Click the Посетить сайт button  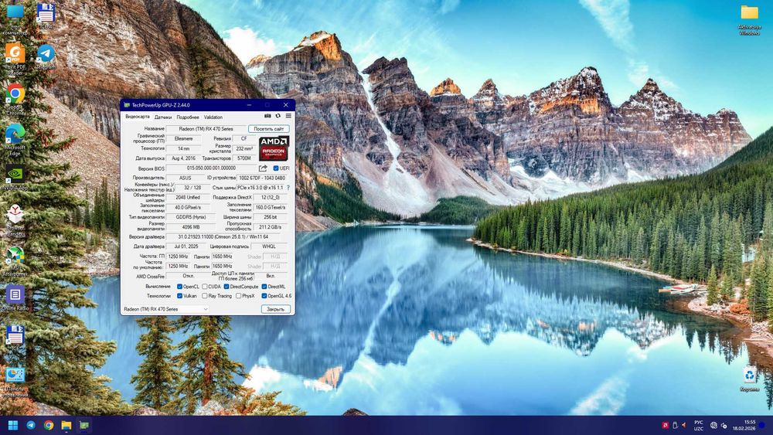click(269, 128)
